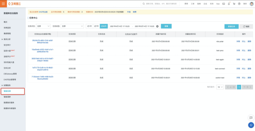This screenshot has height=131, width=255.
Task: Open the task type dropdown
Action: coord(72,26)
